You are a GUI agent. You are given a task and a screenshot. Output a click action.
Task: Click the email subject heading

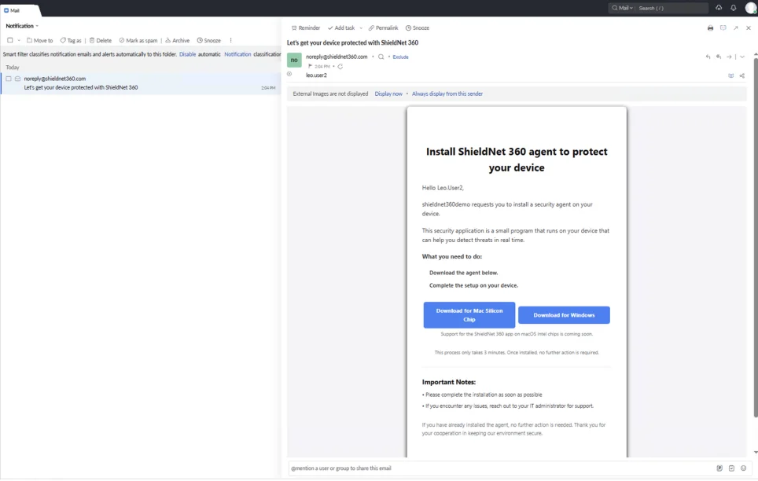[x=352, y=42]
